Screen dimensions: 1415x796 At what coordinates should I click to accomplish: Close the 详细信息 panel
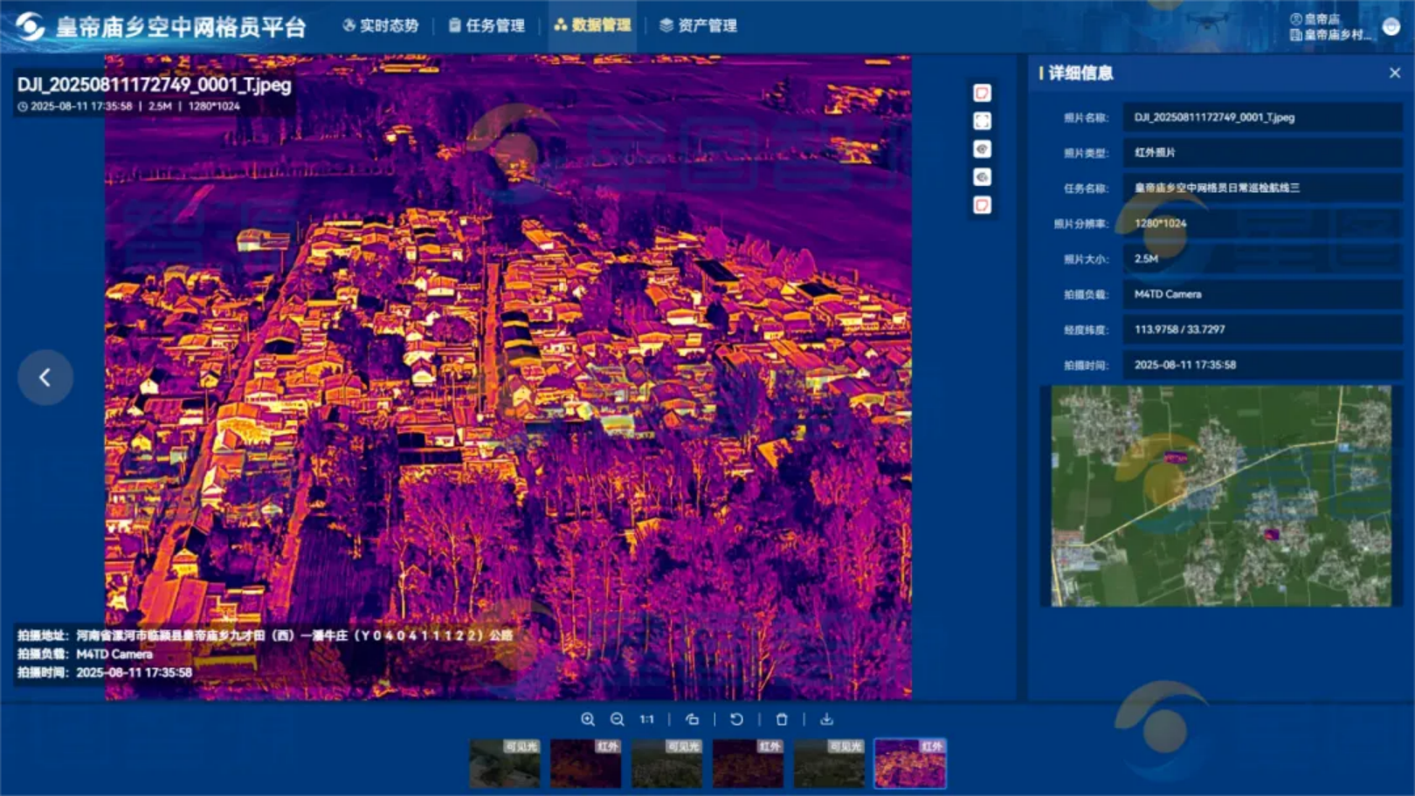coord(1395,73)
